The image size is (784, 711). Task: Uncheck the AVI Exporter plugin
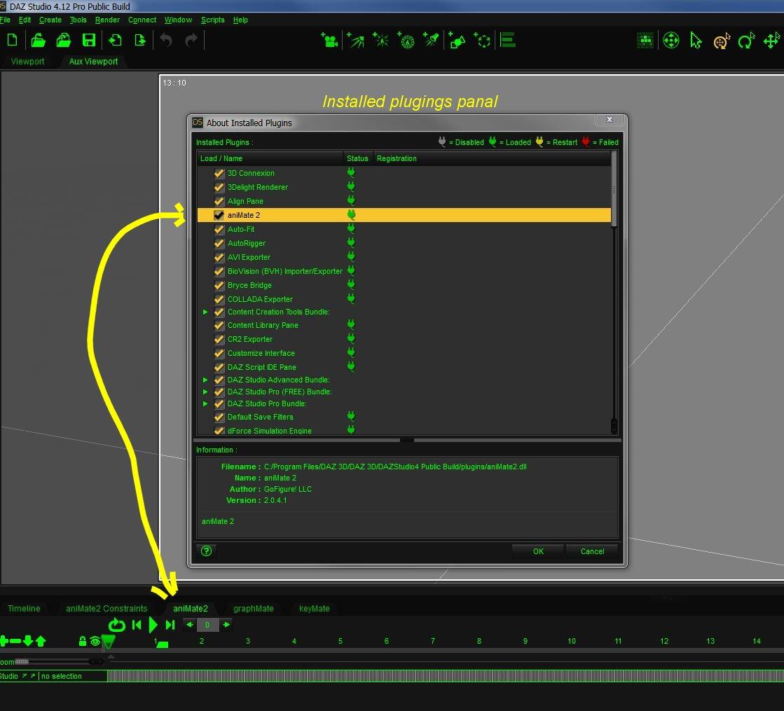[219, 258]
